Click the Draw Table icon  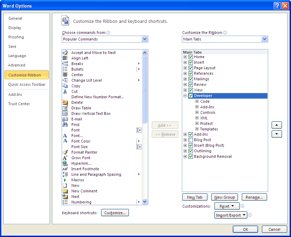point(65,108)
